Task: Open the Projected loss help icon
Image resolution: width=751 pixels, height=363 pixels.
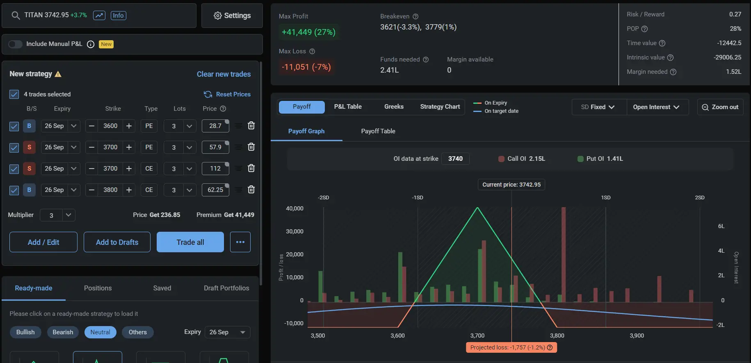Action: click(550, 347)
